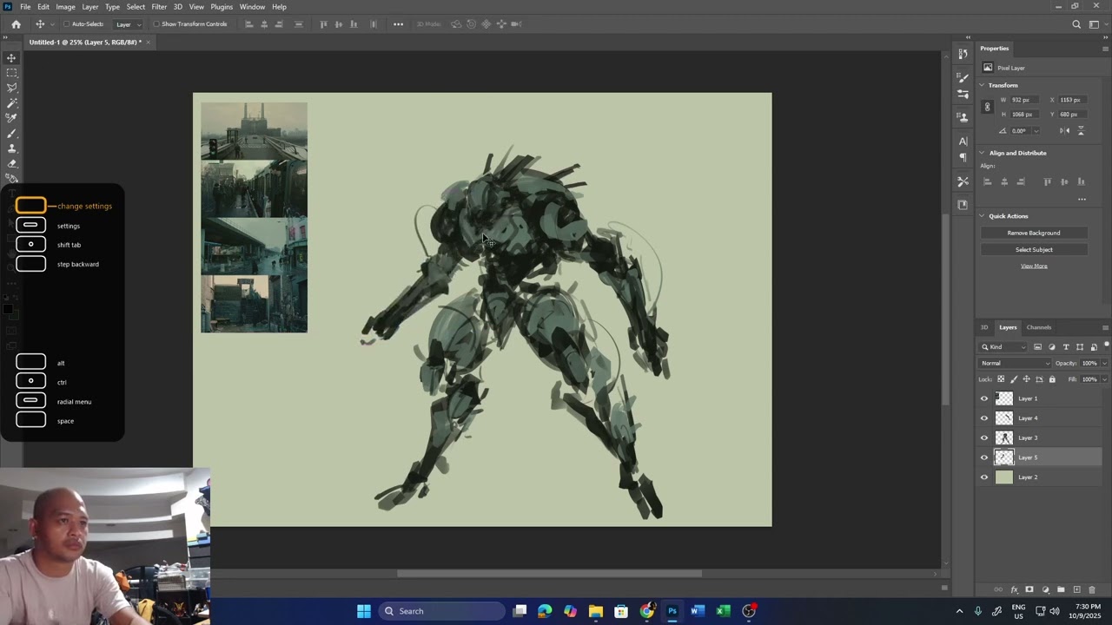Delete layer with the trash icon

tap(1092, 590)
